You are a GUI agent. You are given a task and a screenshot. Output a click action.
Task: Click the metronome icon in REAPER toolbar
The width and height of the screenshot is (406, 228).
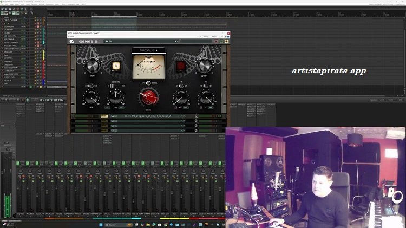25,9
